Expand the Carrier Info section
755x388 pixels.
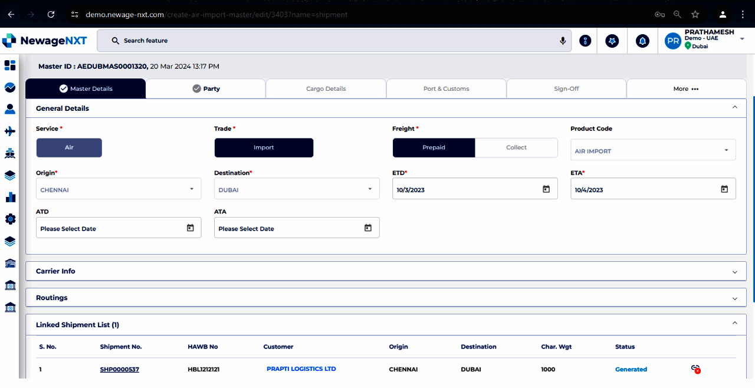pos(386,271)
